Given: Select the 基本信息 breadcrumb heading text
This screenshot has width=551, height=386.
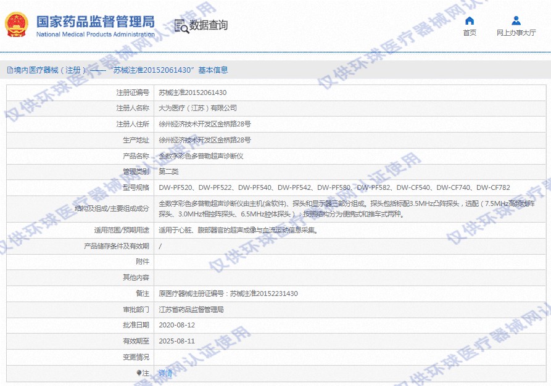Looking at the screenshot, I should (x=213, y=70).
